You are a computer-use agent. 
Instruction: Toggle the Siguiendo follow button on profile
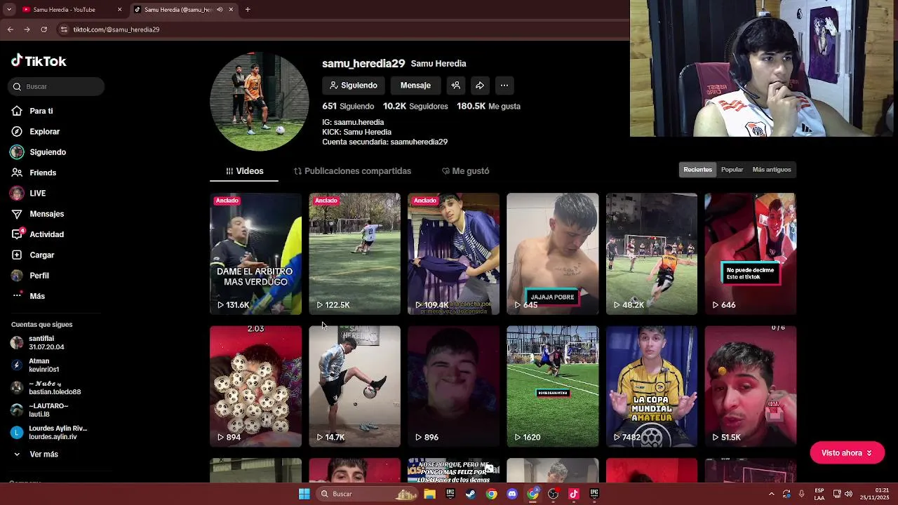pyautogui.click(x=354, y=86)
